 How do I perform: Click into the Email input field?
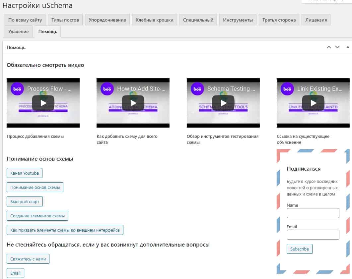coord(313,235)
